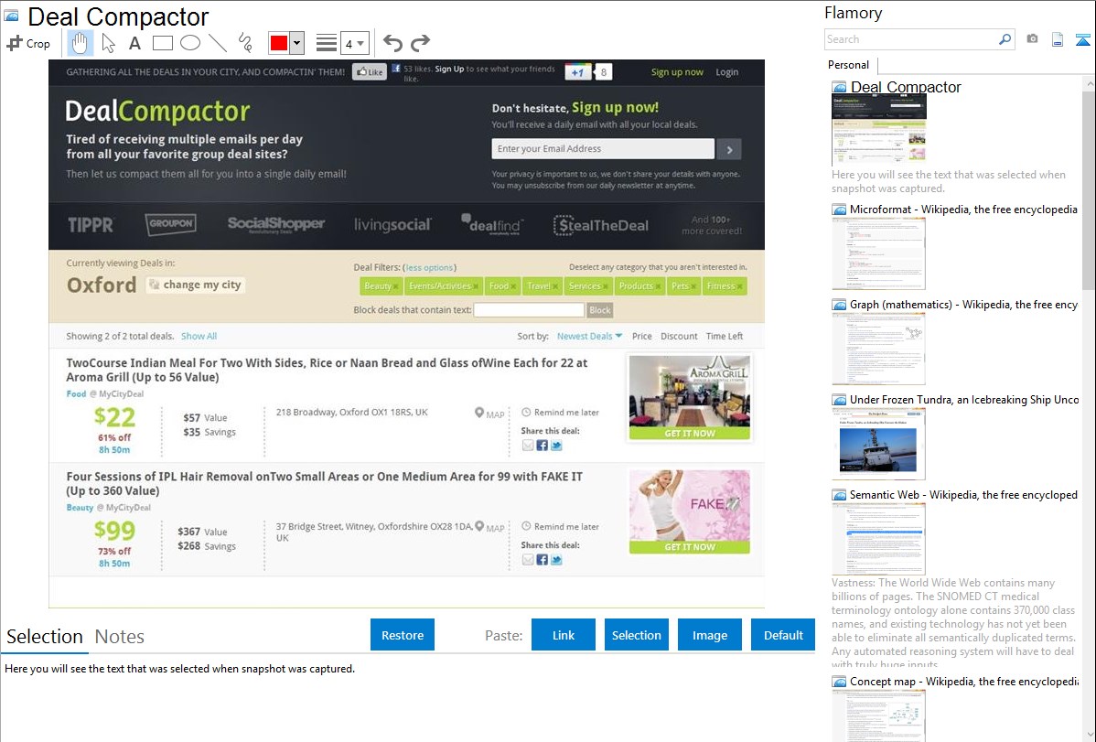The width and height of the screenshot is (1096, 742).
Task: Click the Paste Default button
Action: (783, 635)
